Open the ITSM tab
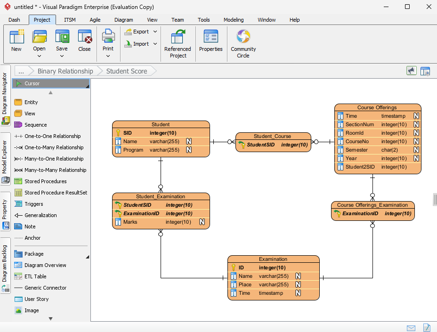This screenshot has width=437, height=332. pos(70,20)
